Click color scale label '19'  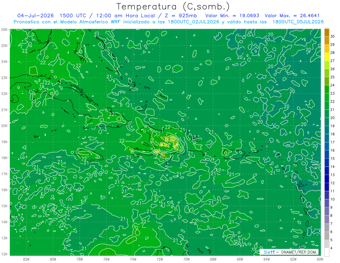tap(332, 126)
